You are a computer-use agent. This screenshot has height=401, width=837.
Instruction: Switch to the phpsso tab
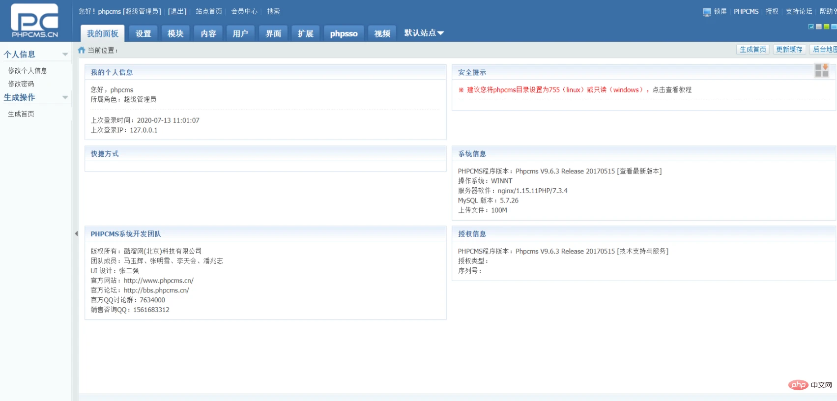pos(344,33)
